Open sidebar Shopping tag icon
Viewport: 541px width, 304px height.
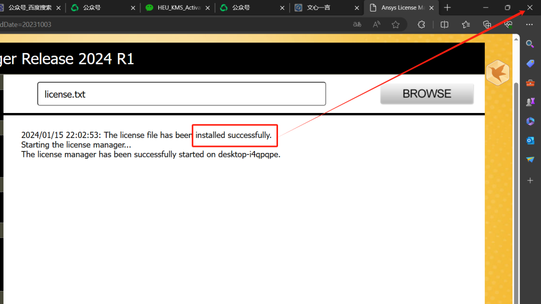click(x=530, y=63)
